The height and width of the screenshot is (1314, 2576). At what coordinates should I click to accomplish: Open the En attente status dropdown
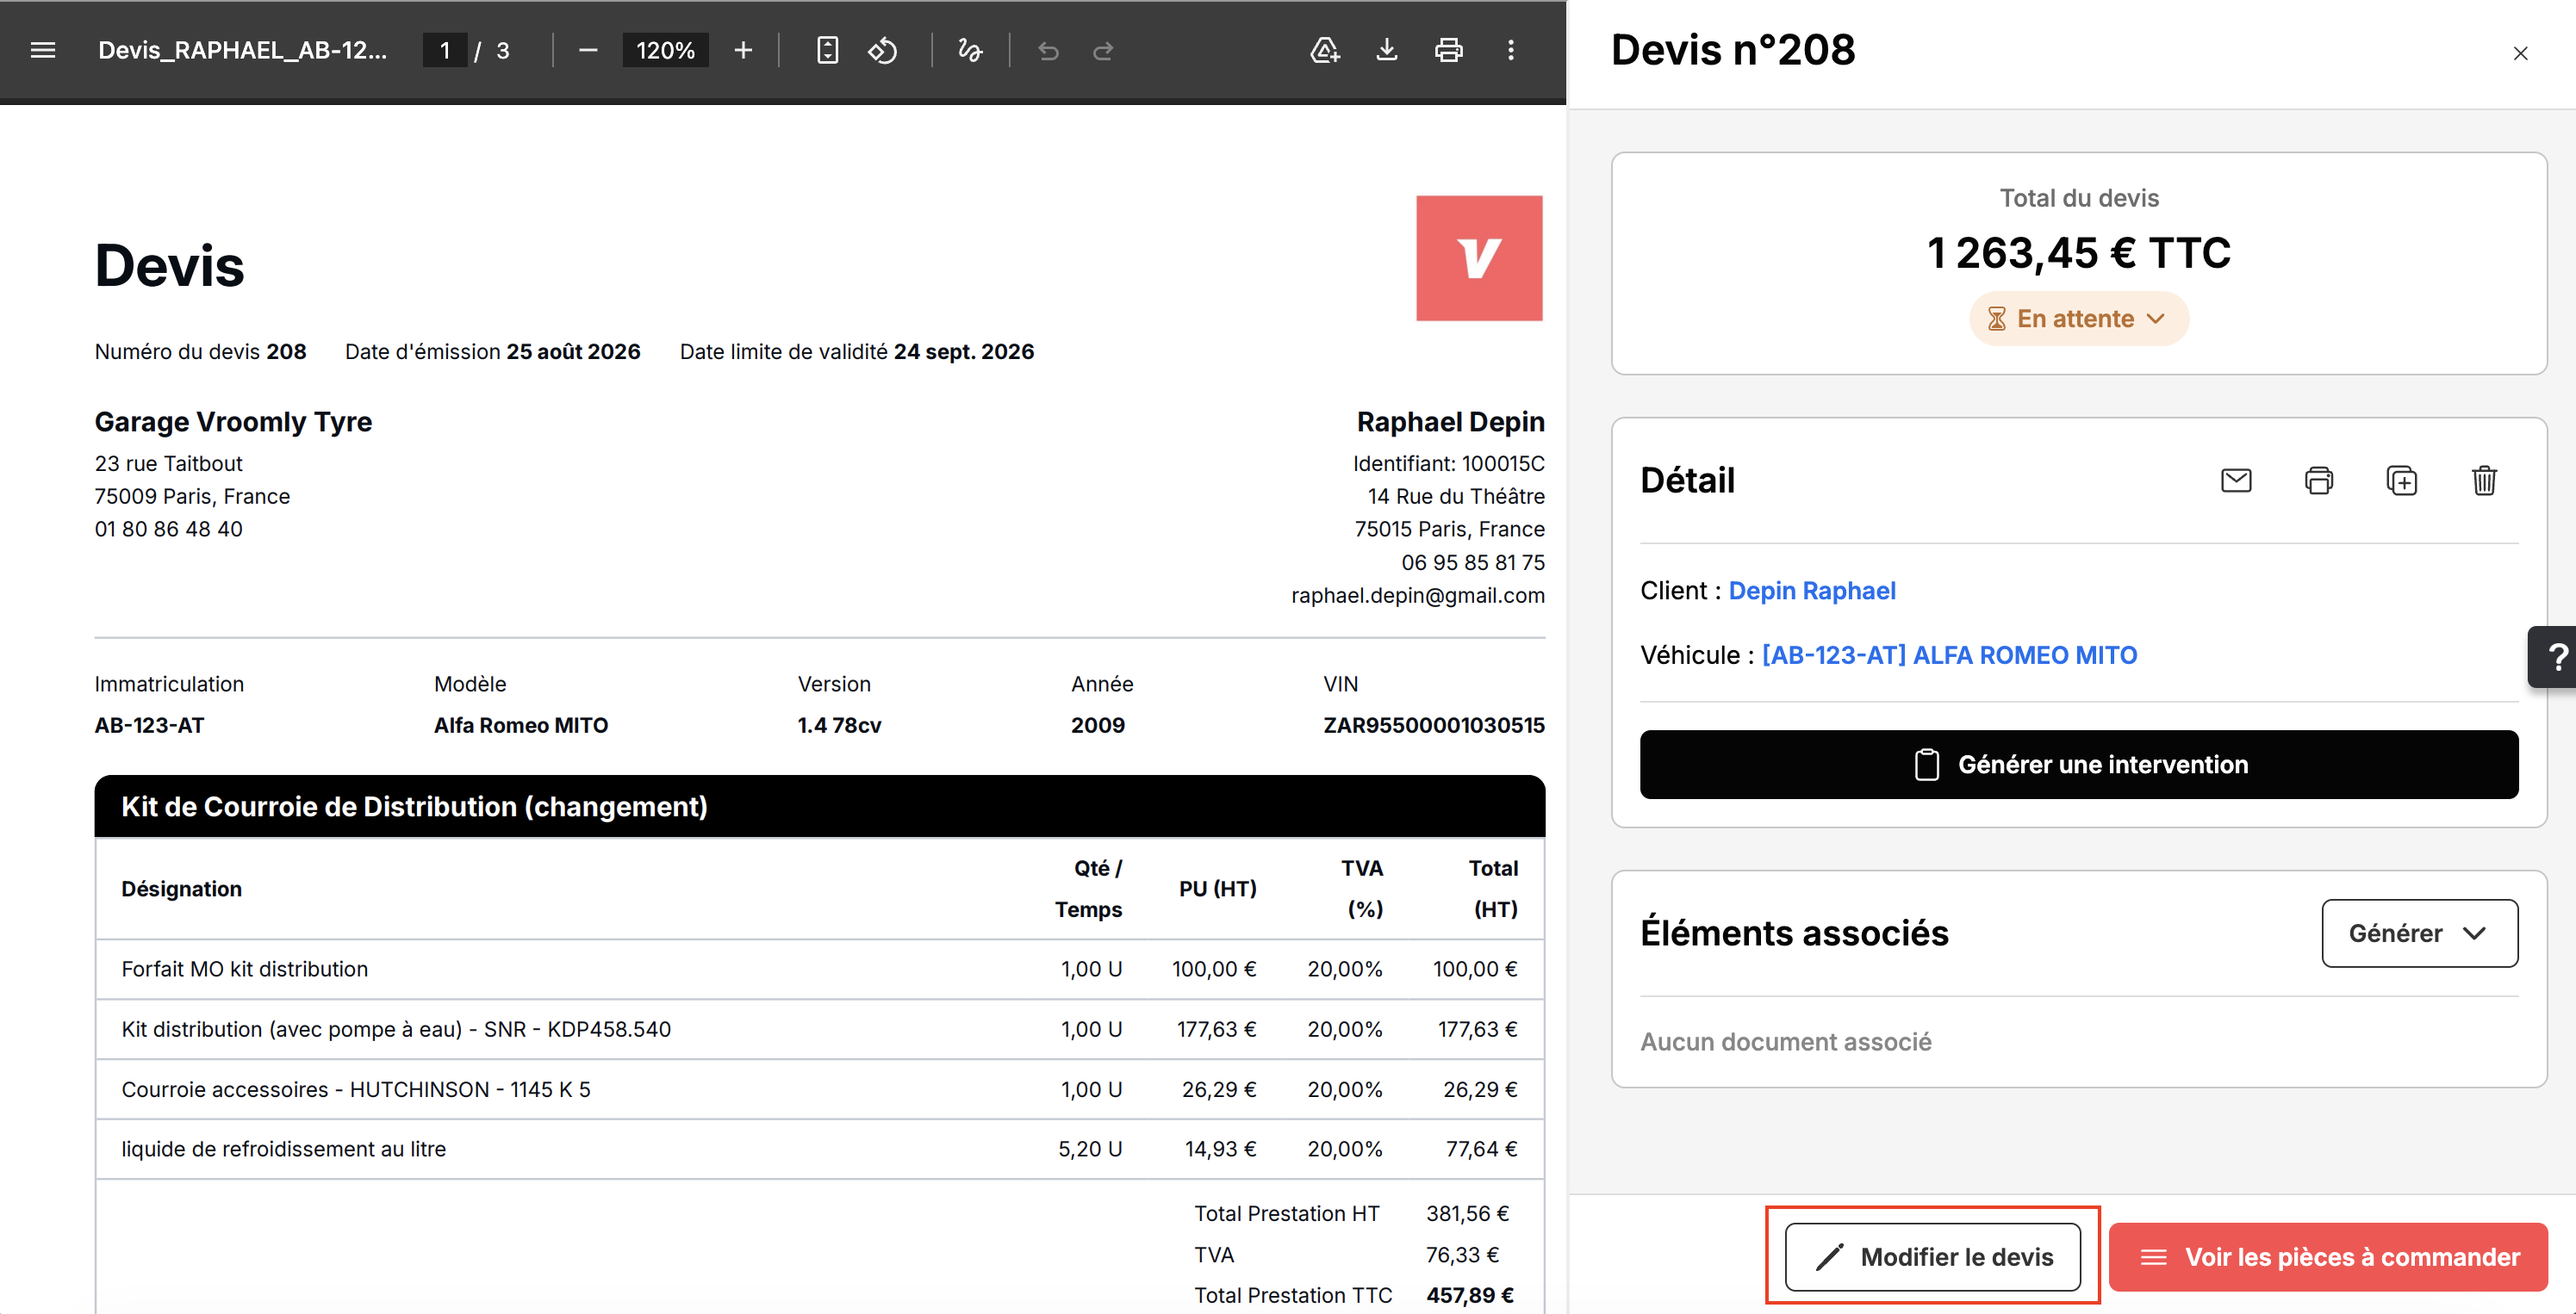pos(2079,319)
